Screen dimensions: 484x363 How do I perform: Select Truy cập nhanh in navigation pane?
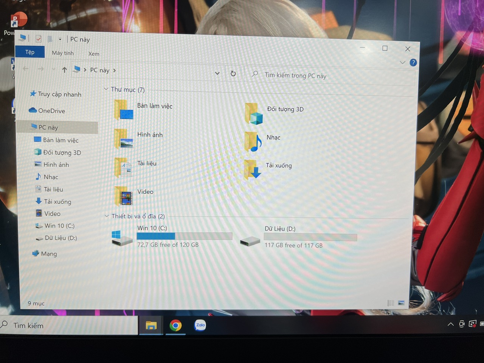(x=56, y=94)
